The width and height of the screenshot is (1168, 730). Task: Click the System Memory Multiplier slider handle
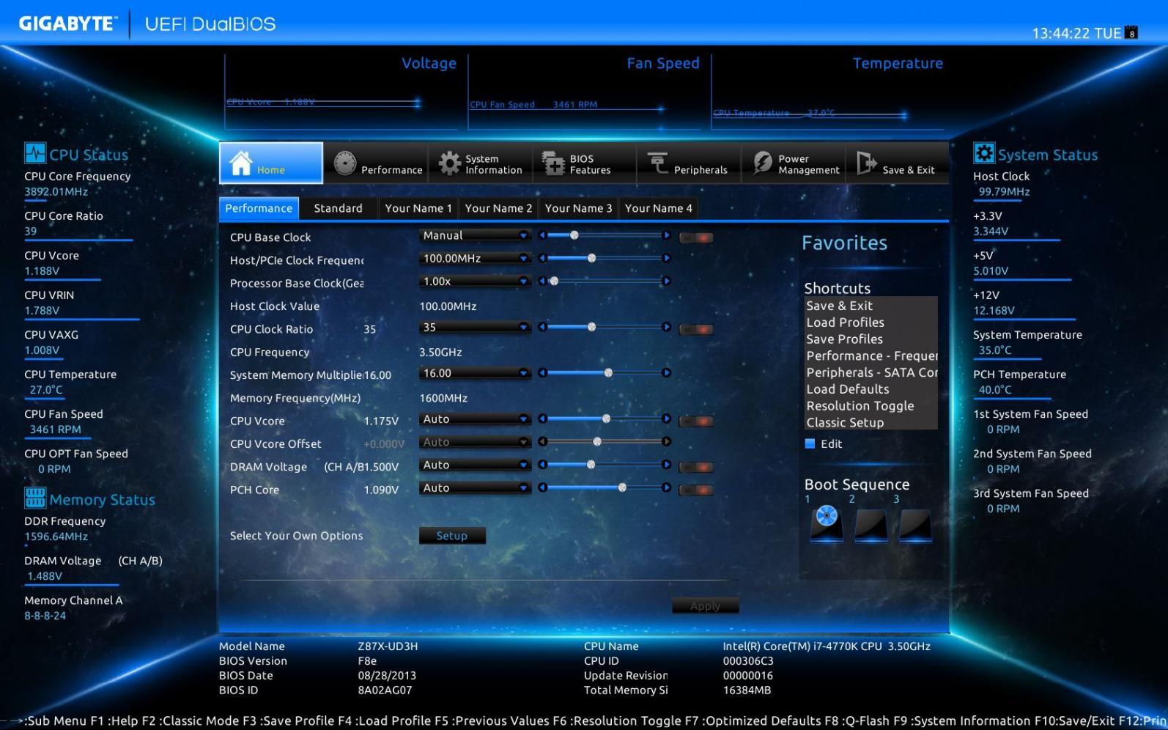point(608,373)
